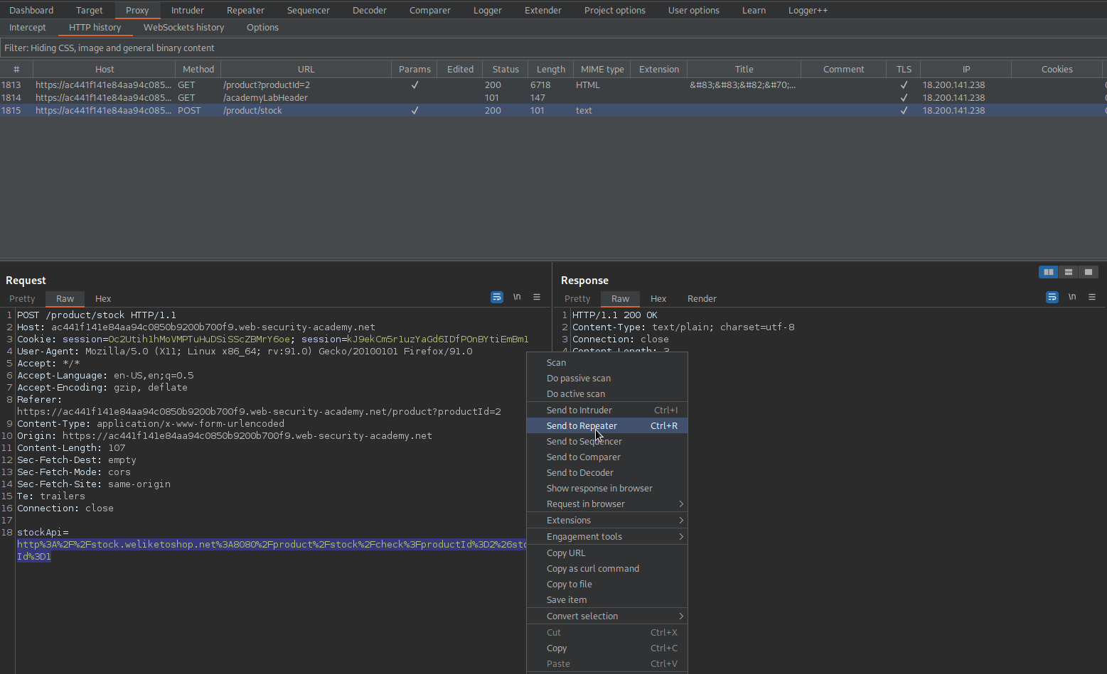Open the Project options tab
1107x674 pixels.
pos(615,10)
